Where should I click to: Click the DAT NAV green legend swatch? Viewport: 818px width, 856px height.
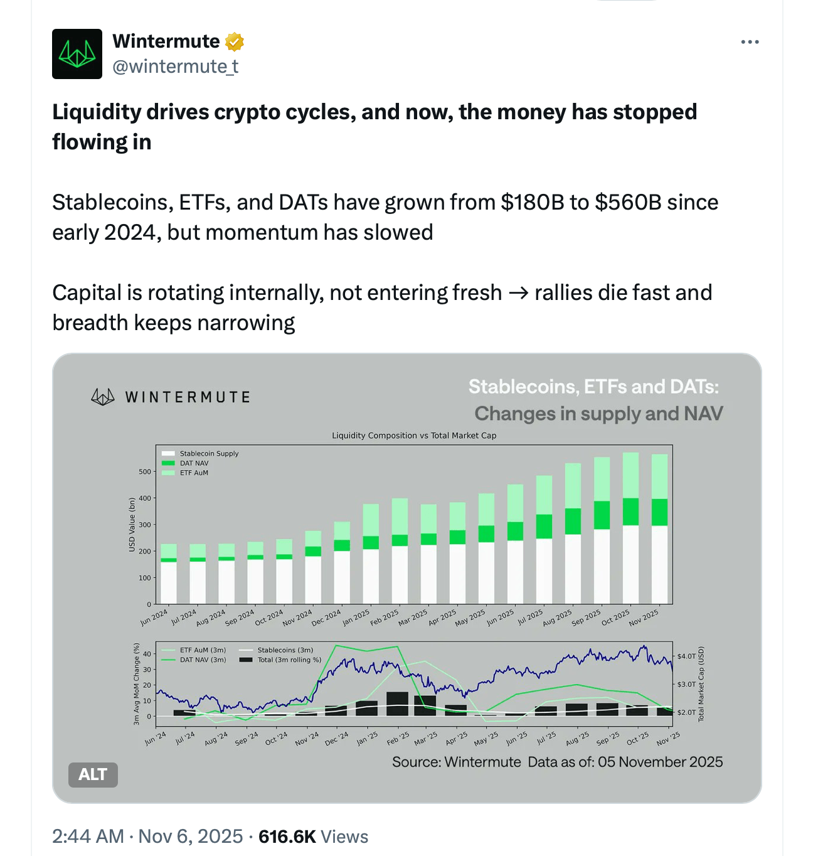pyautogui.click(x=168, y=463)
